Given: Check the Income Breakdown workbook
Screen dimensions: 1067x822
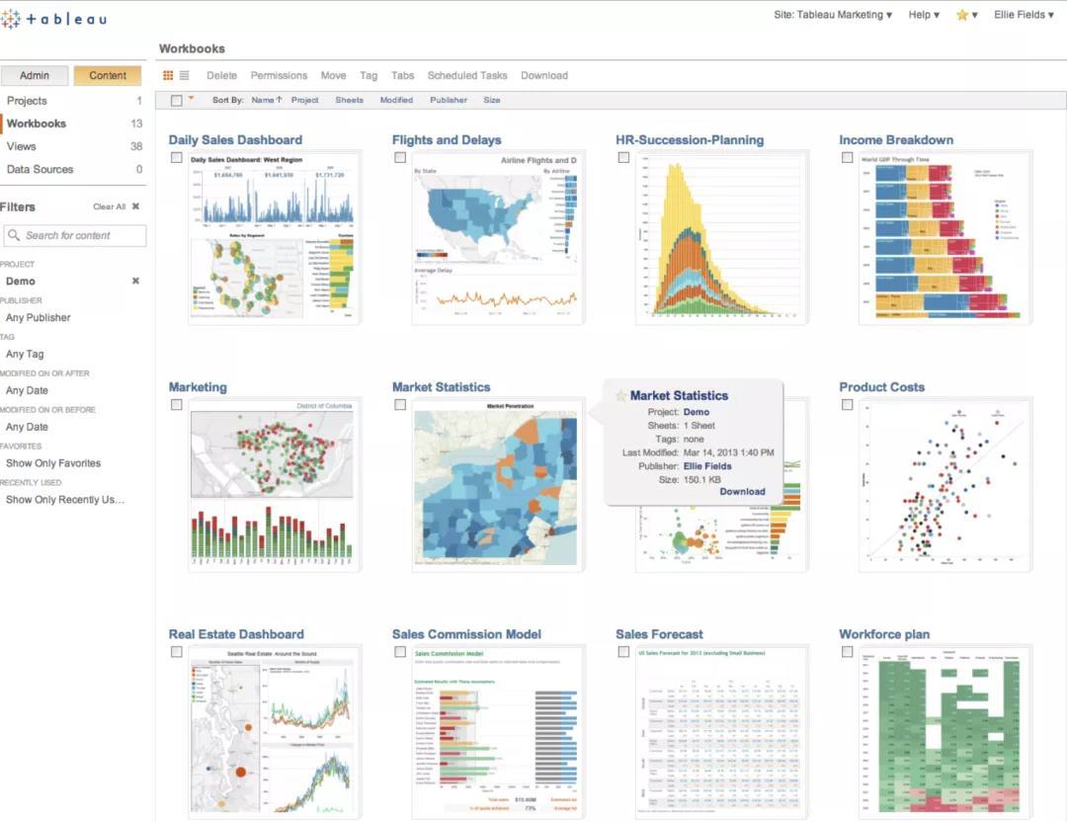Looking at the screenshot, I should click(x=848, y=158).
